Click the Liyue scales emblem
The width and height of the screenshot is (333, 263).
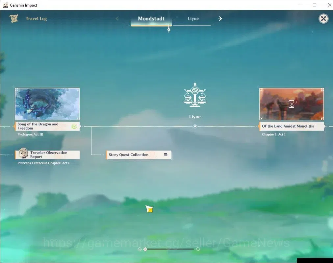coord(195,95)
